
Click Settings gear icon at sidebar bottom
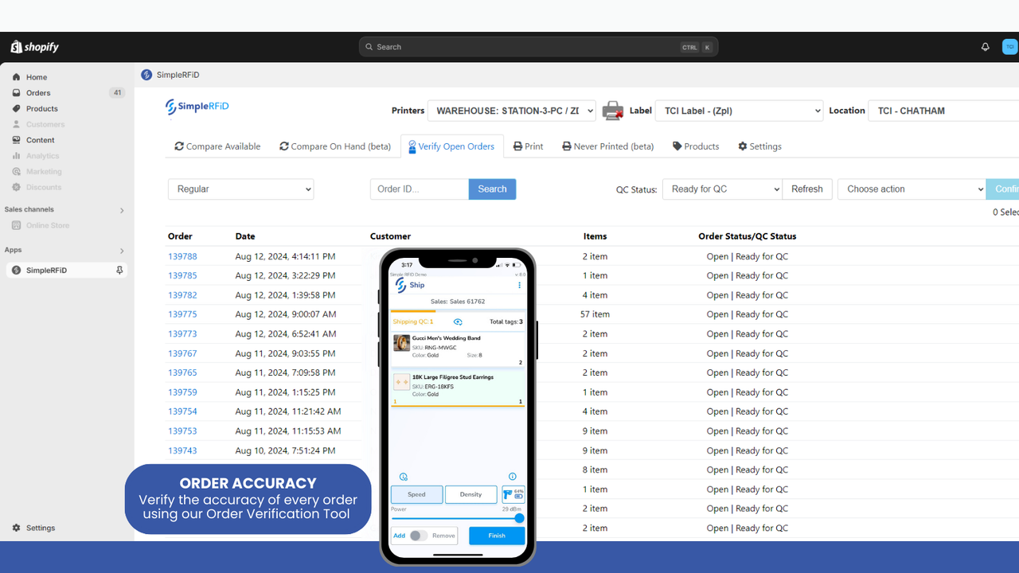(16, 528)
